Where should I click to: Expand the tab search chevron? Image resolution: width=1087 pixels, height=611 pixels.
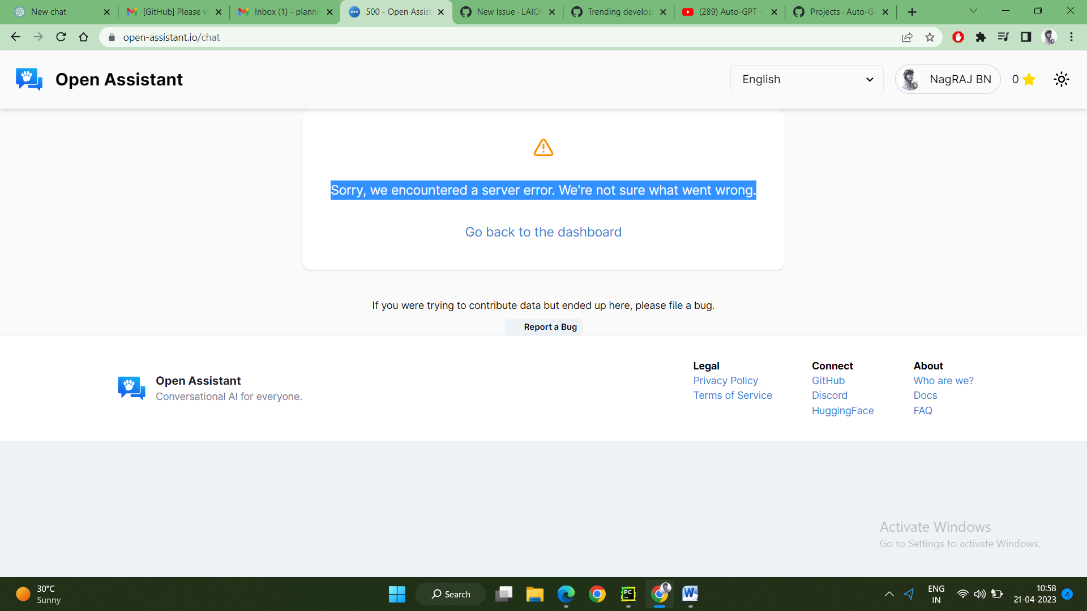pos(973,11)
